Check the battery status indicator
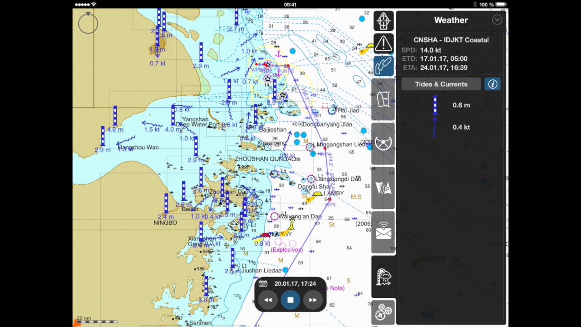The height and width of the screenshot is (327, 581). (500, 5)
